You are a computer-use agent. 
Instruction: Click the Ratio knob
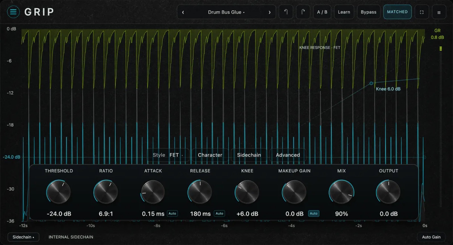106,192
